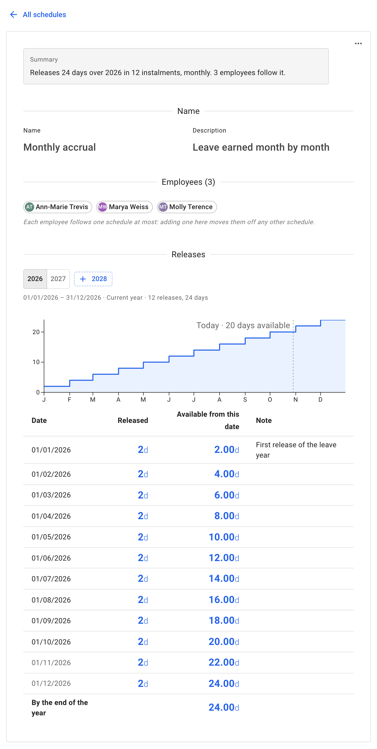Viewport: 377px width, 749px height.
Task: Open the three-dots more options menu
Action: [x=358, y=44]
